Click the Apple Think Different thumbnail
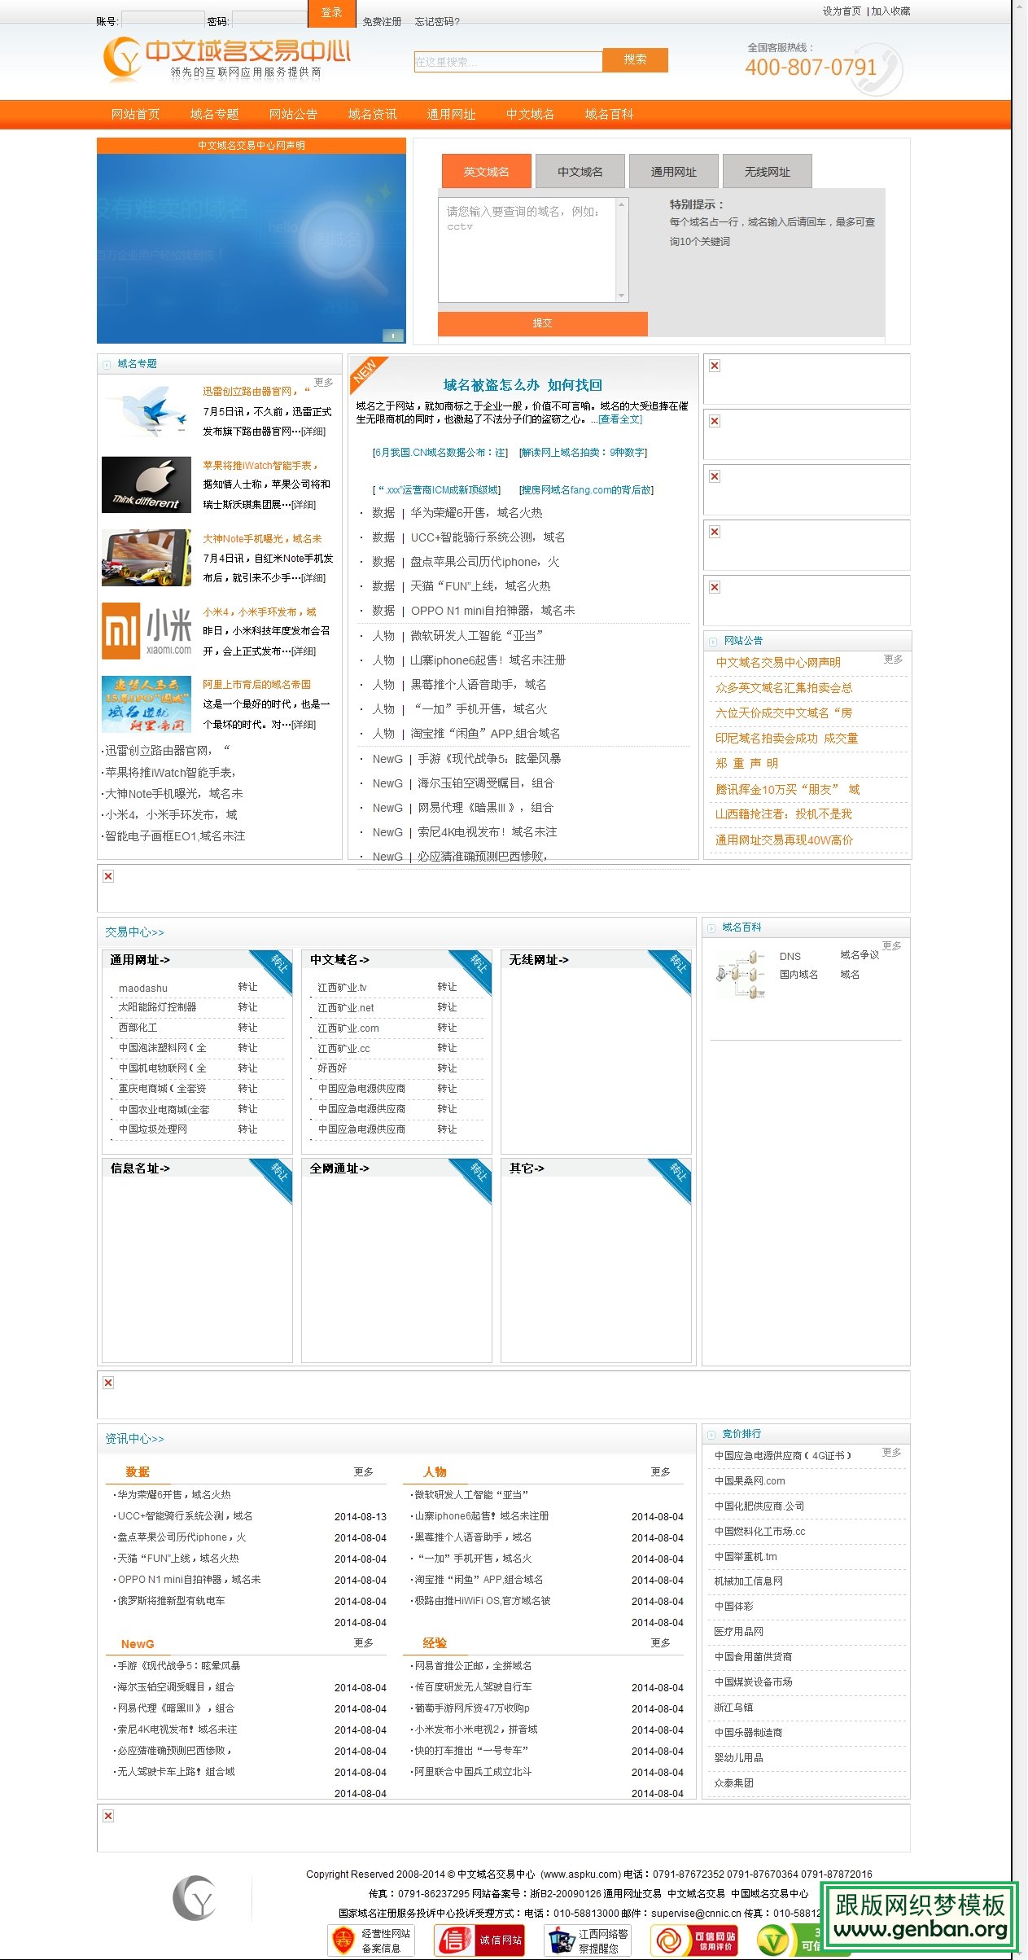 pos(147,485)
